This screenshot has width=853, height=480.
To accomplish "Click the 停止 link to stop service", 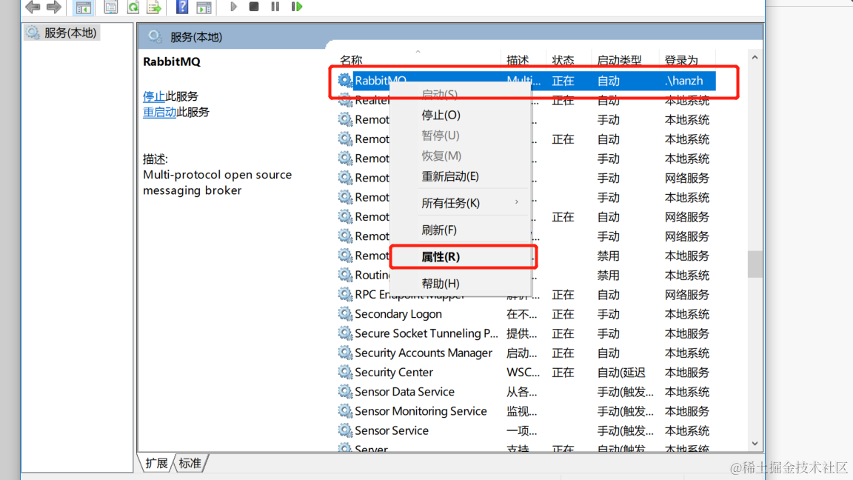I will (x=154, y=96).
